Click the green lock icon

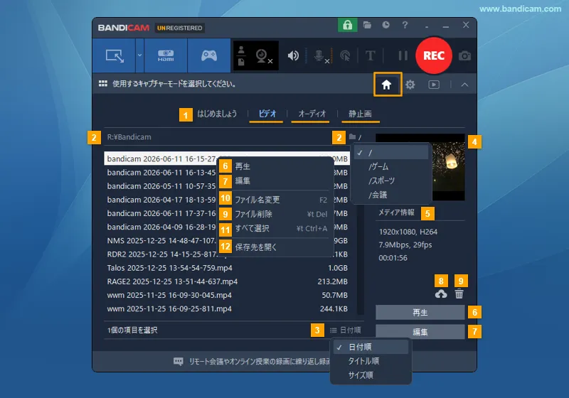pyautogui.click(x=347, y=26)
